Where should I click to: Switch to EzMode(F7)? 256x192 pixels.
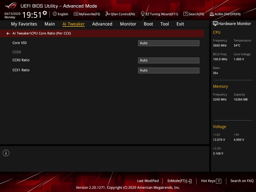pyautogui.click(x=176, y=181)
